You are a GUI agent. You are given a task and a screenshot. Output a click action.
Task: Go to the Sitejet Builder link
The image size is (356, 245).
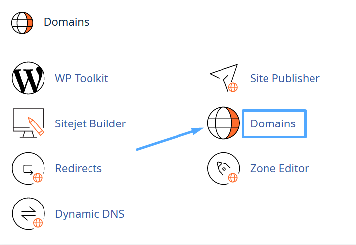coord(90,123)
